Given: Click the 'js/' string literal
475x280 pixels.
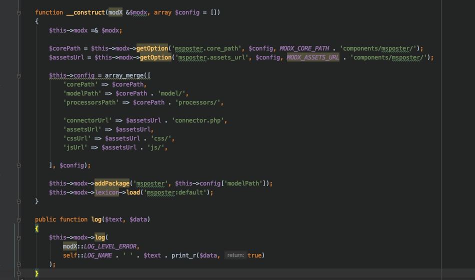Looking at the screenshot, I should point(155,147).
